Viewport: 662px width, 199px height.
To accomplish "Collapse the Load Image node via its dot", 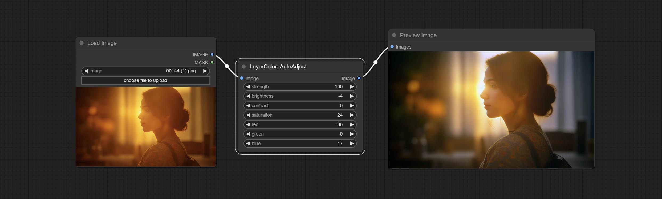I will (x=82, y=43).
